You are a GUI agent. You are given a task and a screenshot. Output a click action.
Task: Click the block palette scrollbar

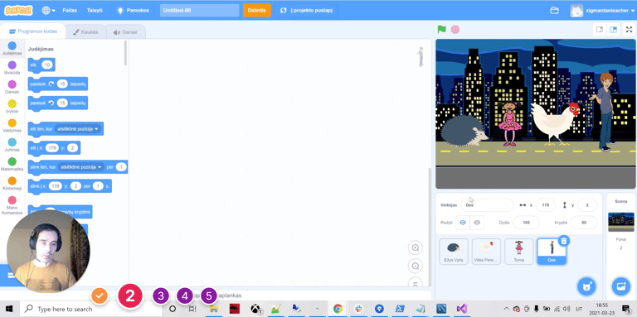(x=125, y=53)
